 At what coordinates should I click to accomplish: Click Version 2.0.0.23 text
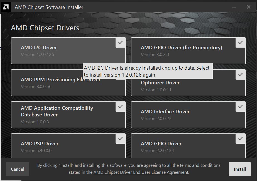click(x=156, y=119)
